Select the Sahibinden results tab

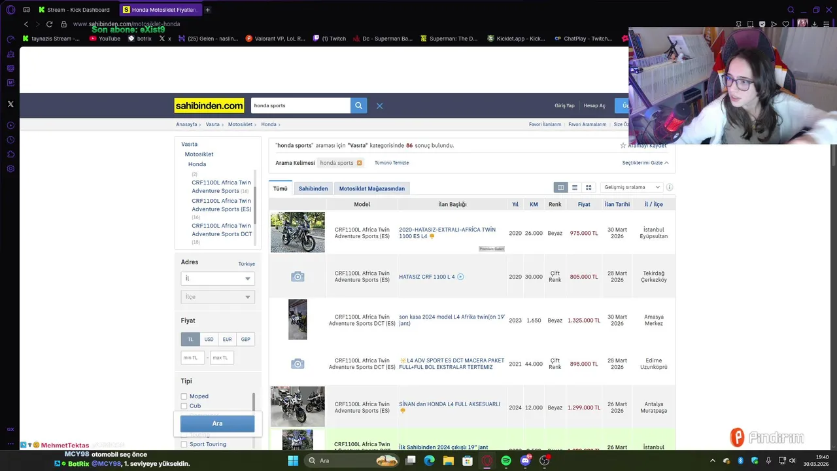pos(313,188)
